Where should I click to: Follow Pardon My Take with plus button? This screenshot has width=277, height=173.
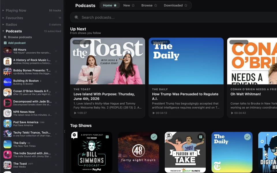[x=201, y=137]
